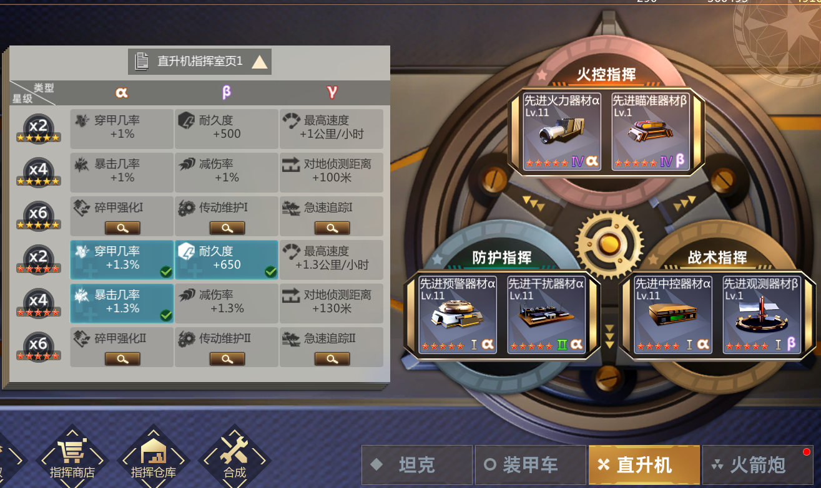This screenshot has height=488, width=821.
Task: Select the 先进火力器材α equipment slot
Action: [561, 132]
